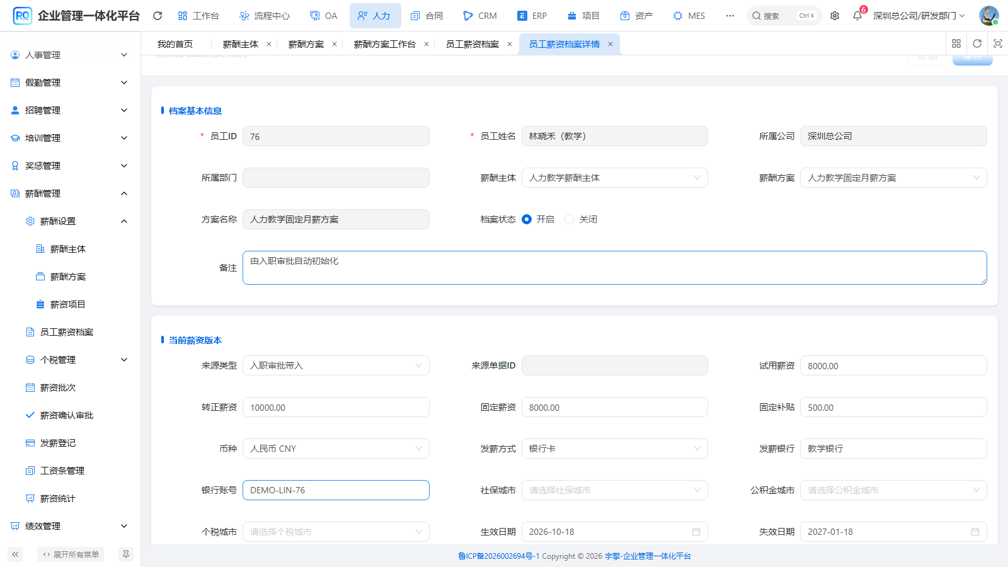This screenshot has height=567, width=1008.
Task: Click the 展开所有菜单 button
Action: coord(71,554)
